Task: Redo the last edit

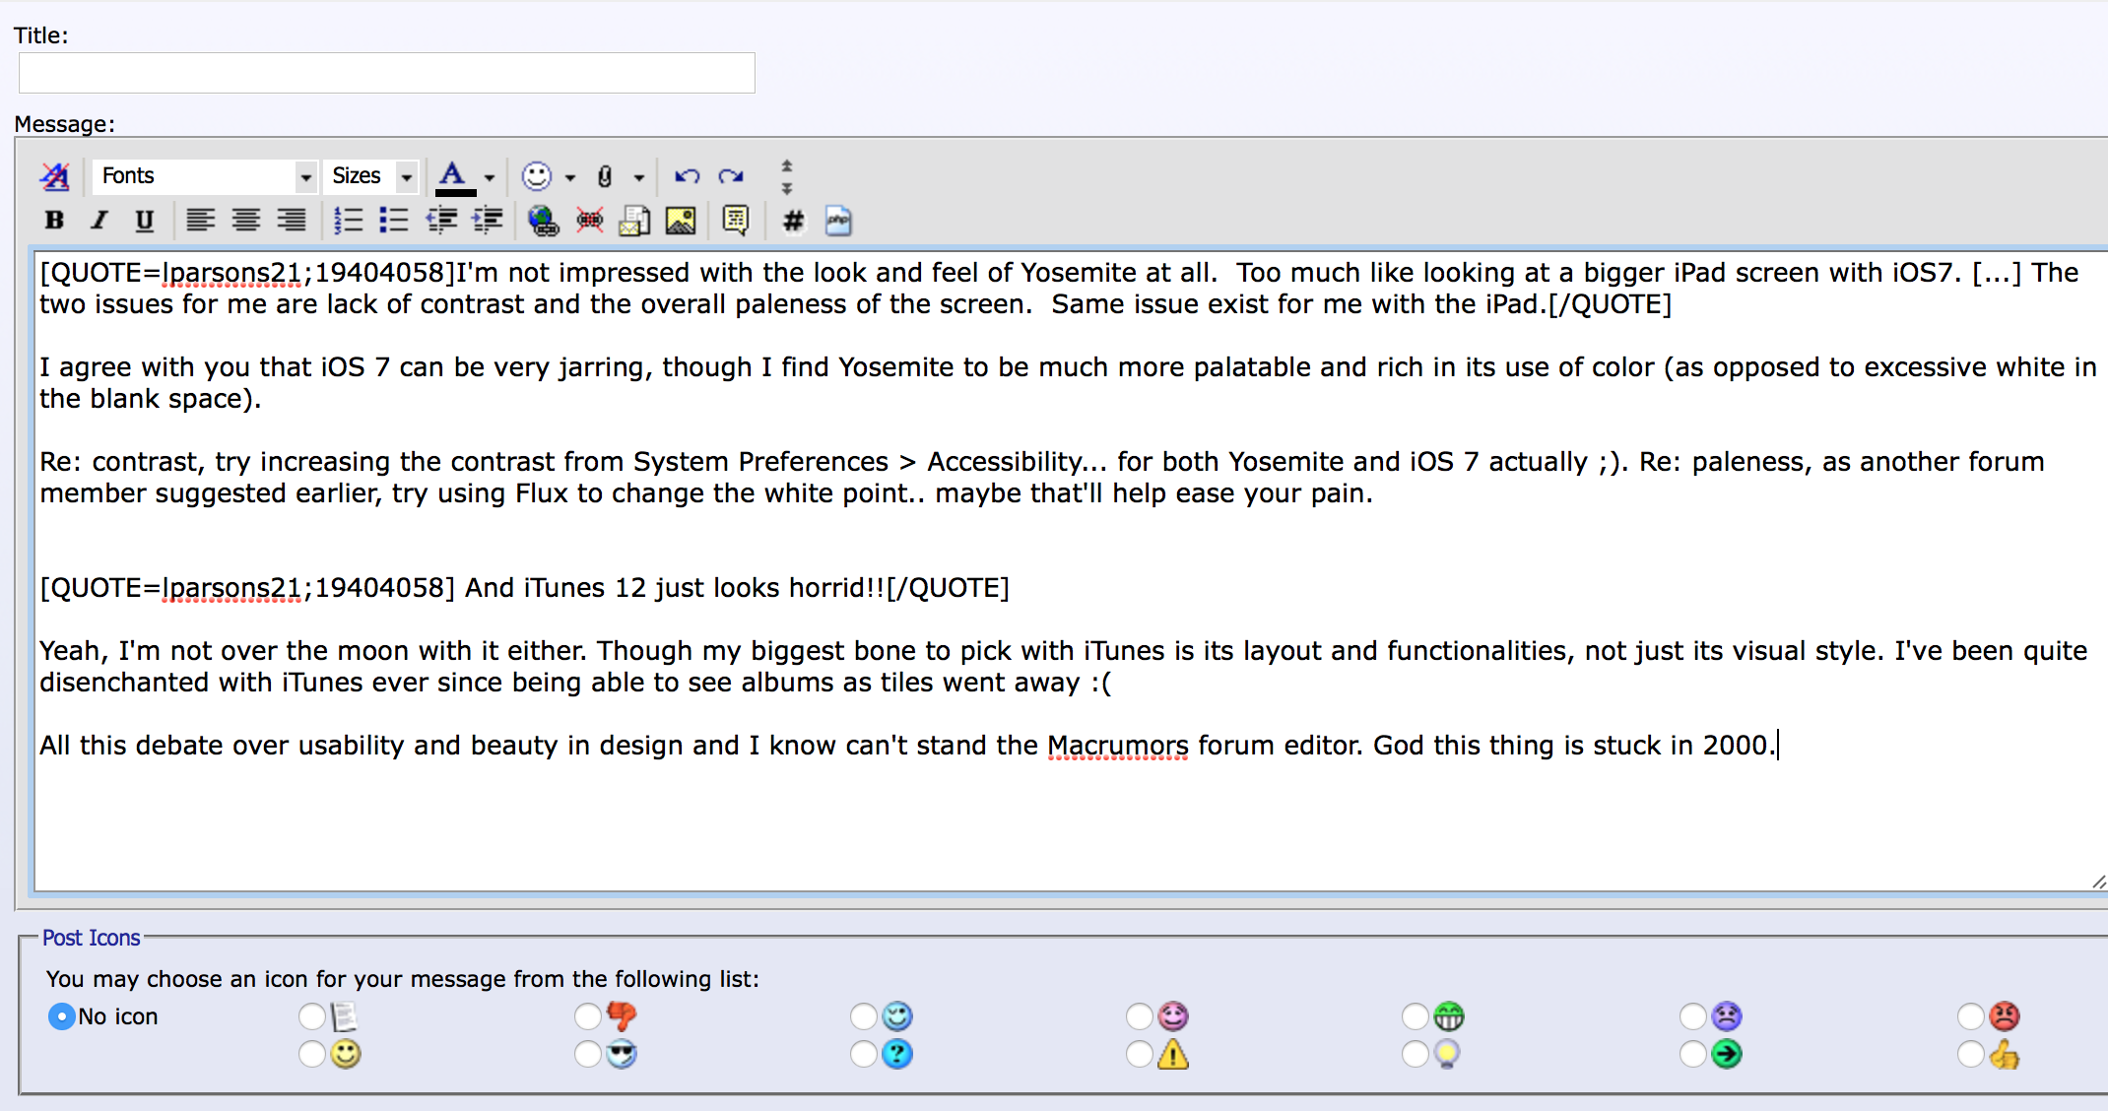Action: 731,176
